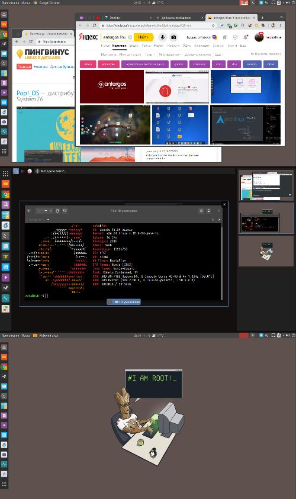Open the Приложения menu on the top desktop panel
This screenshot has width=296, height=499.
pos(10,2)
